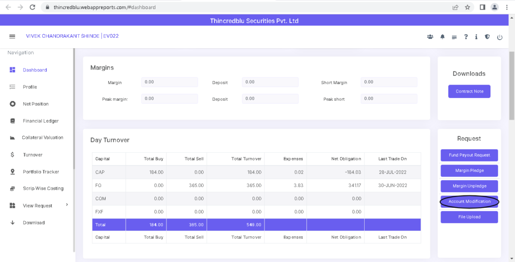
Task: Click the Contract Note button
Action: coord(469,92)
